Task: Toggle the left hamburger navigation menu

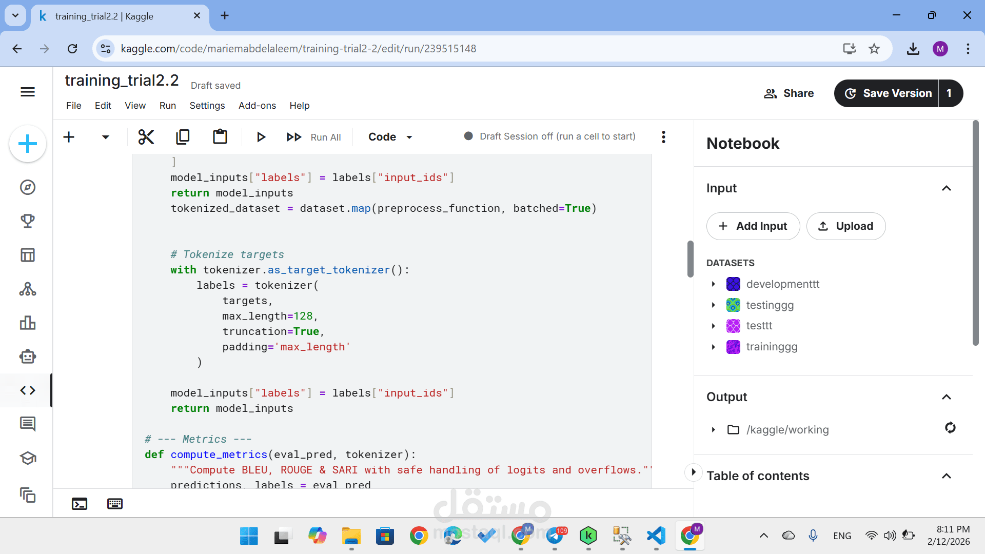Action: coord(28,92)
